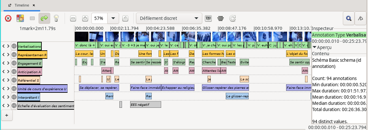Reset zoom to 100% button
Viewport: 368px width, 130px height.
pyautogui.click(x=125, y=18)
